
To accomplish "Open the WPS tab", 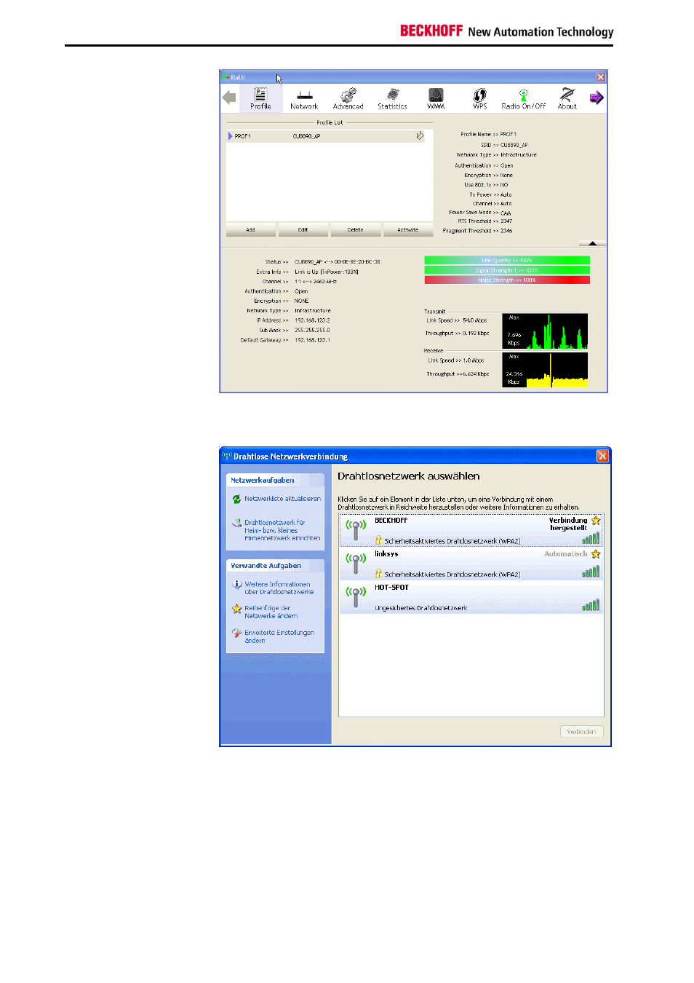I will [479, 99].
